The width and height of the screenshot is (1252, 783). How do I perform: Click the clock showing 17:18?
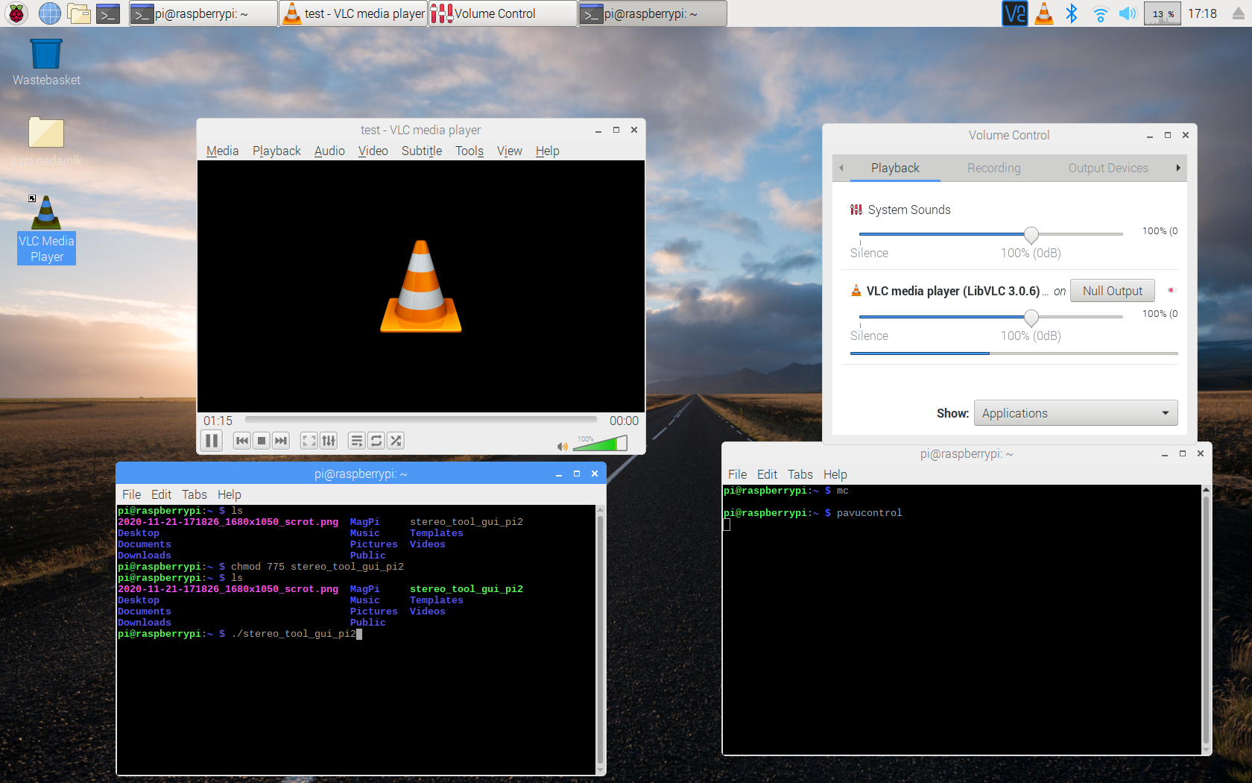[1202, 13]
